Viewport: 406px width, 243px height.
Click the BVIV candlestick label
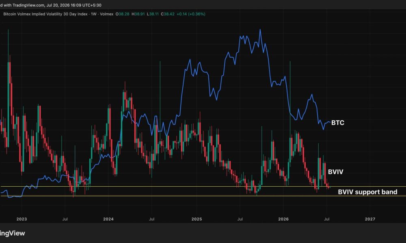336,172
